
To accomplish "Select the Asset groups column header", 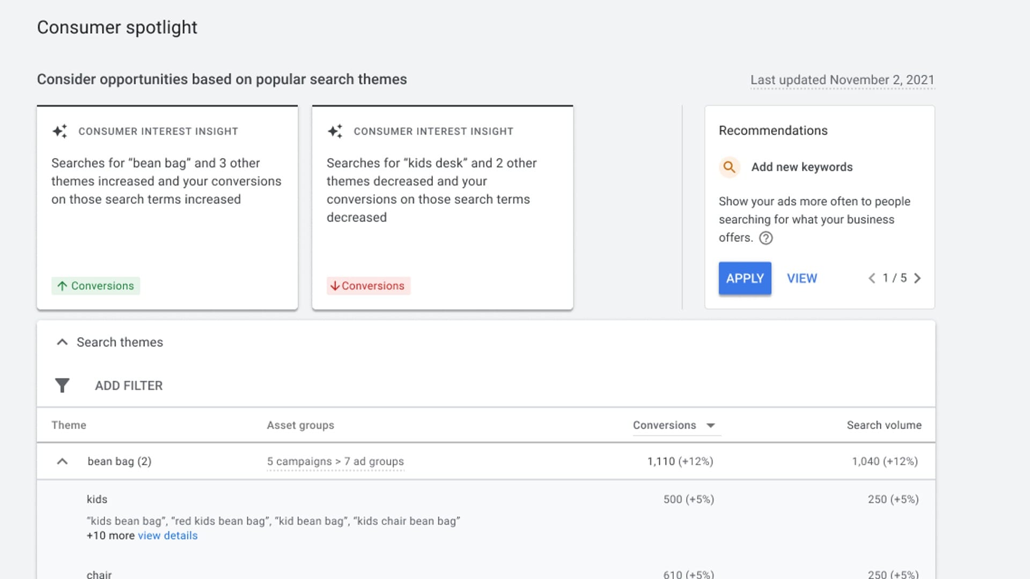I will pos(300,425).
